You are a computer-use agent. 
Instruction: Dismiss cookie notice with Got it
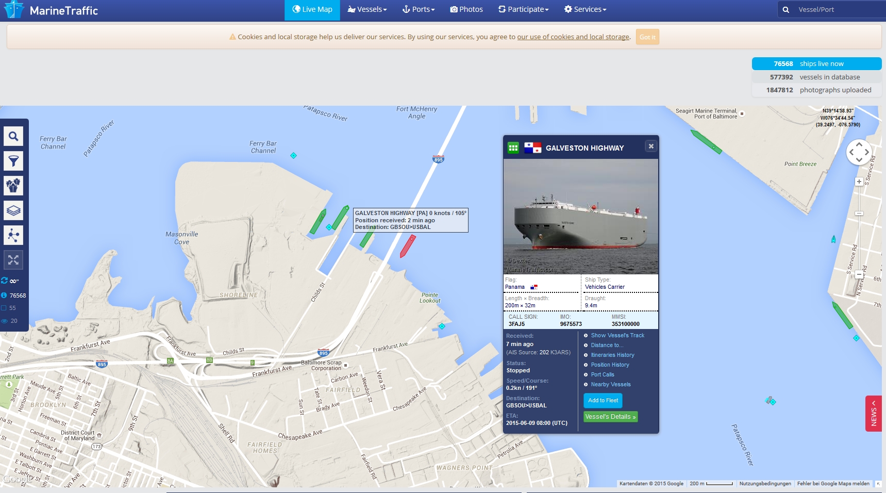(x=647, y=37)
